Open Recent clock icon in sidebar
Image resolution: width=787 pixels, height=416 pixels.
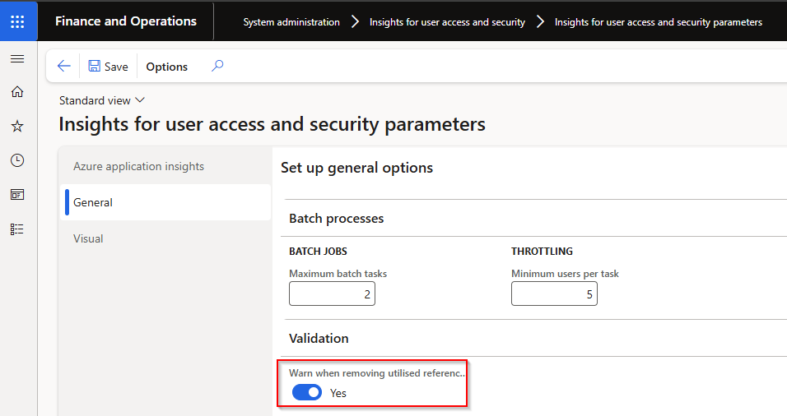pos(17,161)
